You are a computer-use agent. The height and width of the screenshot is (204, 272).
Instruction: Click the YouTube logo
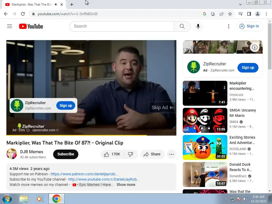pos(31,26)
